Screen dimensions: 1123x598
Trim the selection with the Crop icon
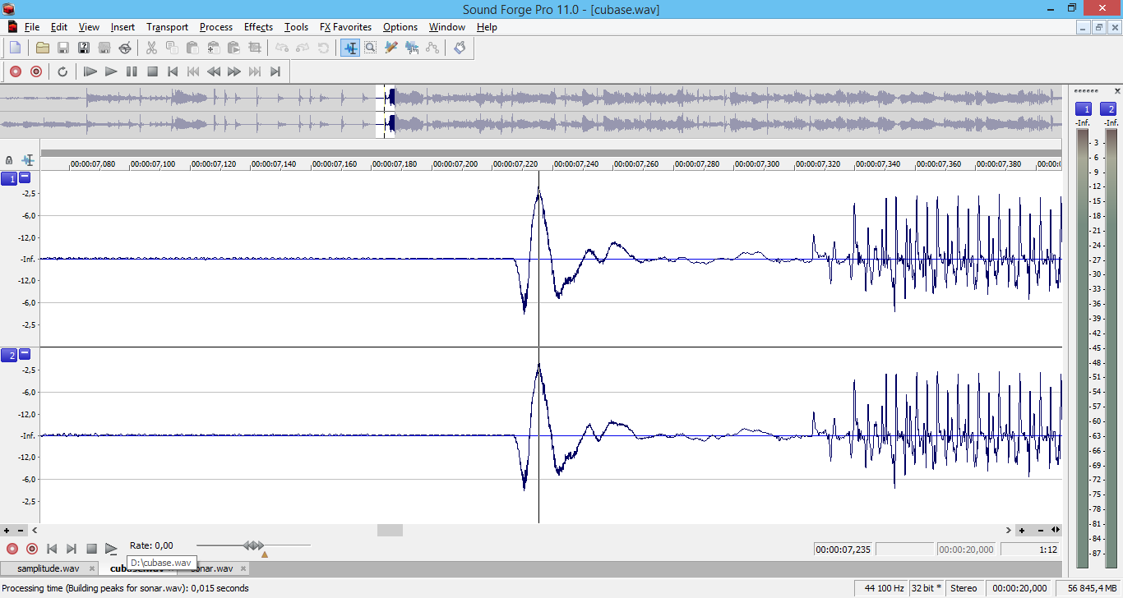point(254,48)
